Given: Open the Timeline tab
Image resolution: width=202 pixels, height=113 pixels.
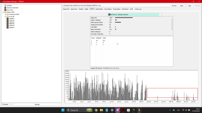Looking at the screenshot, I should pos(81,9).
